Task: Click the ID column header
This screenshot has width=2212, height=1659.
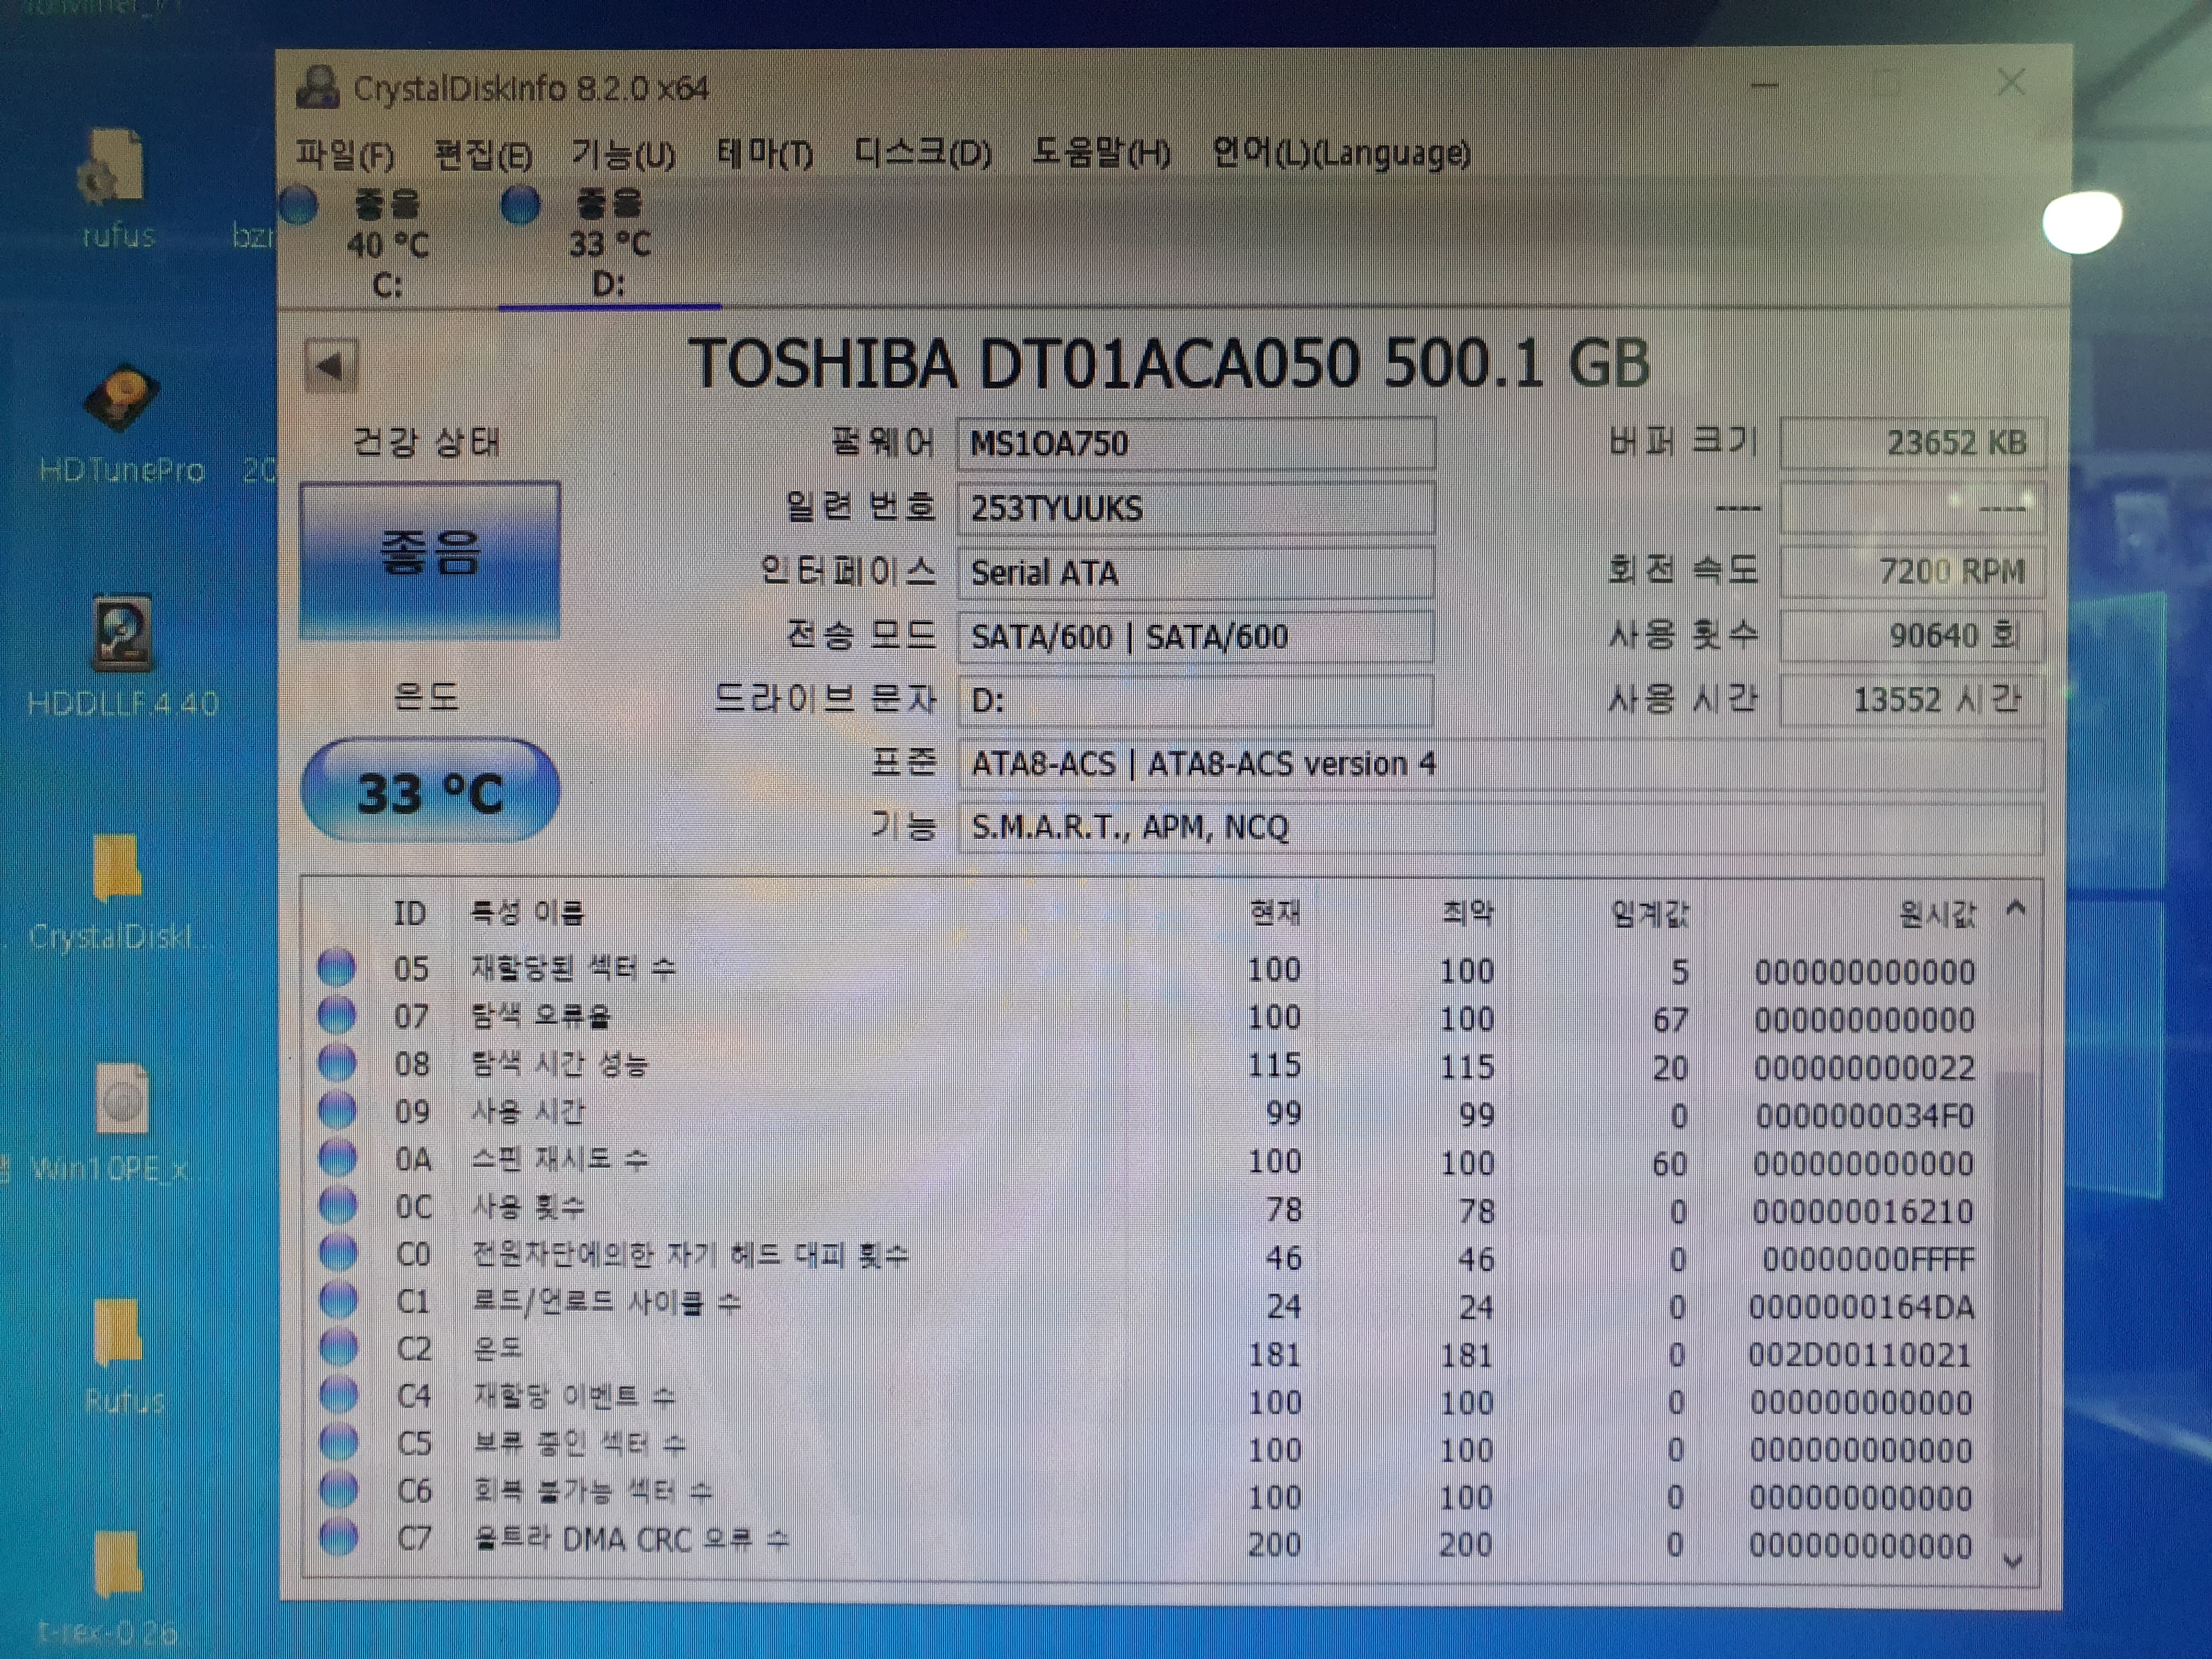Action: (x=410, y=913)
